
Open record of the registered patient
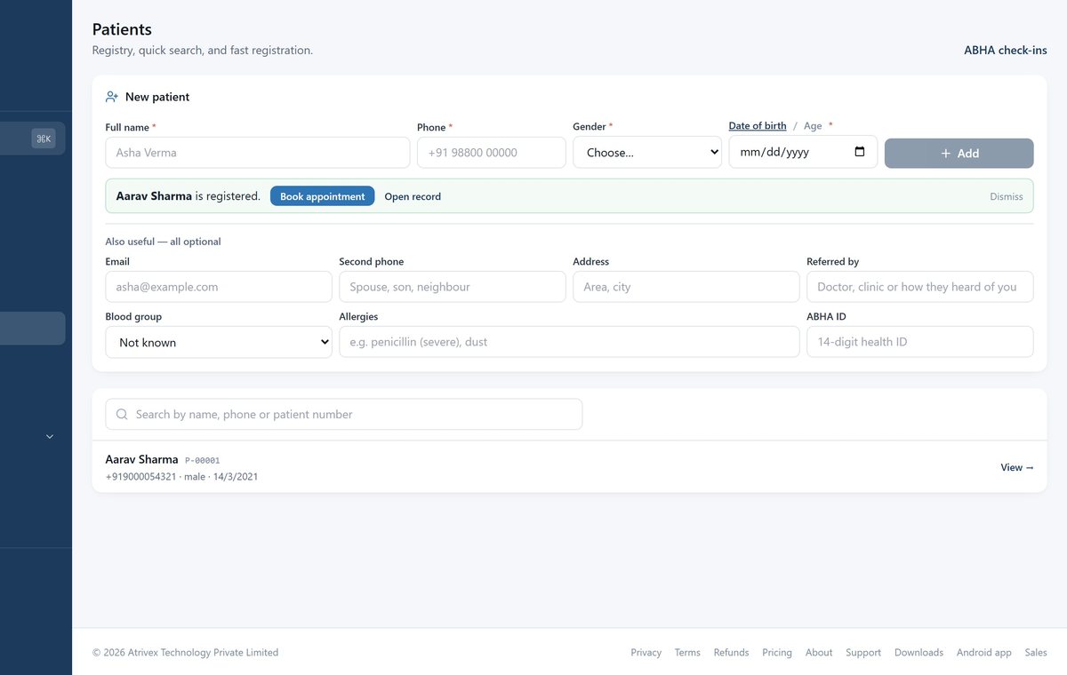pyautogui.click(x=413, y=196)
